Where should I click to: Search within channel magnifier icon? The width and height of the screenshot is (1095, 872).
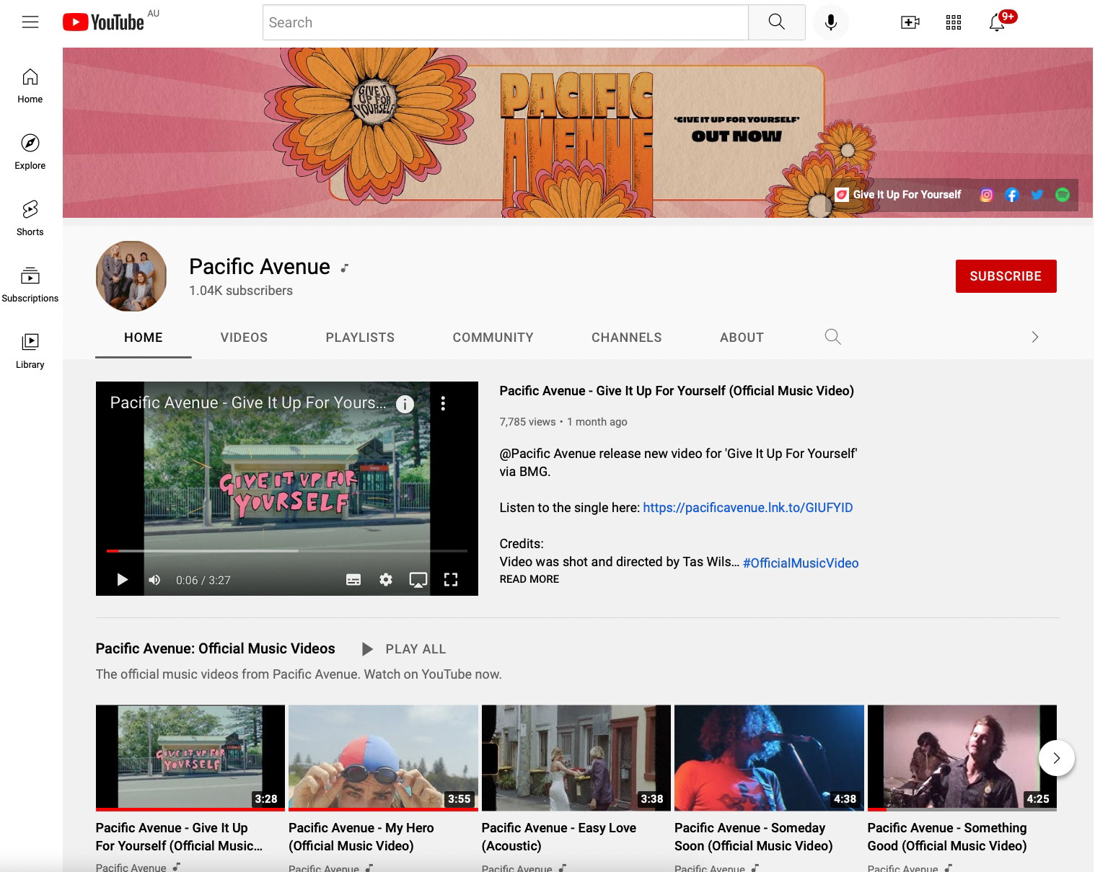[x=833, y=337]
